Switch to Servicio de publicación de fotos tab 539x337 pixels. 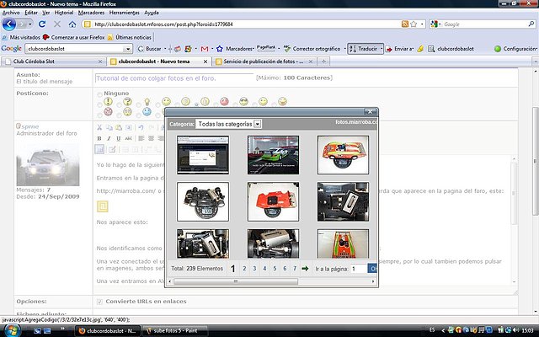point(264,62)
